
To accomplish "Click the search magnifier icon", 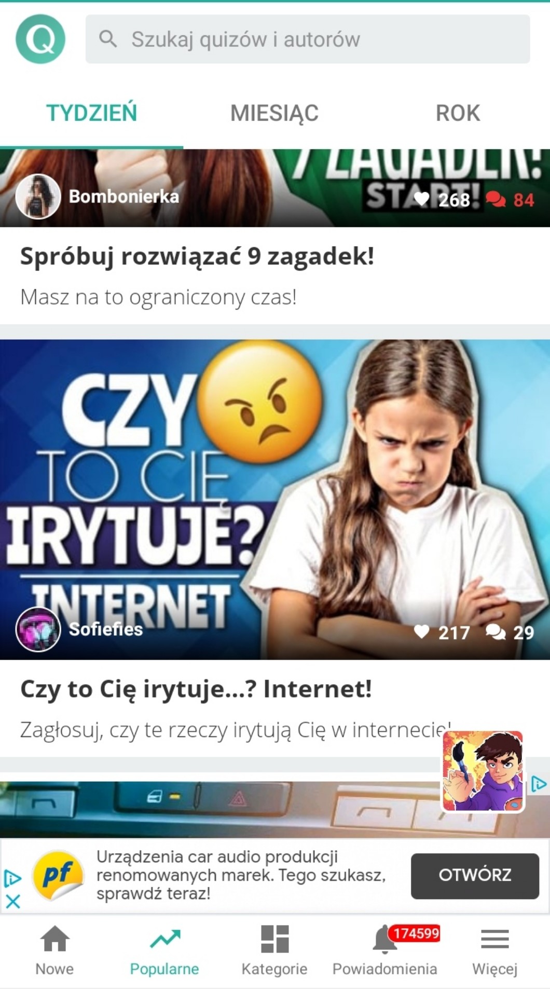I will (x=108, y=39).
